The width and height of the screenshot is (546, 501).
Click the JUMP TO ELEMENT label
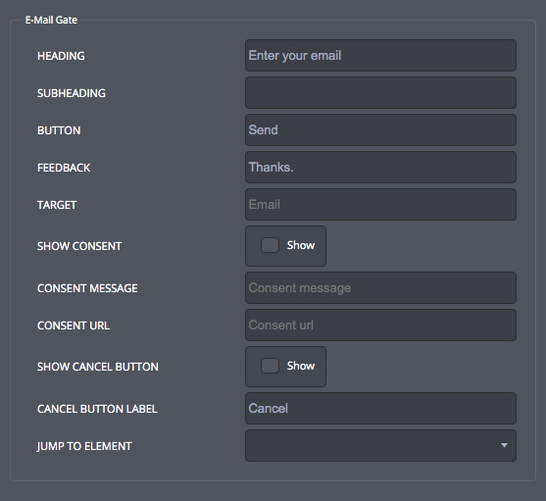[x=84, y=446]
